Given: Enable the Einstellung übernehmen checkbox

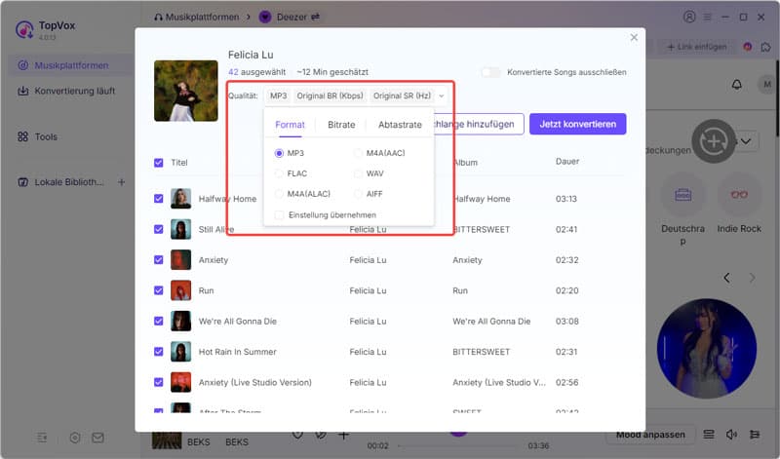Looking at the screenshot, I should 280,214.
